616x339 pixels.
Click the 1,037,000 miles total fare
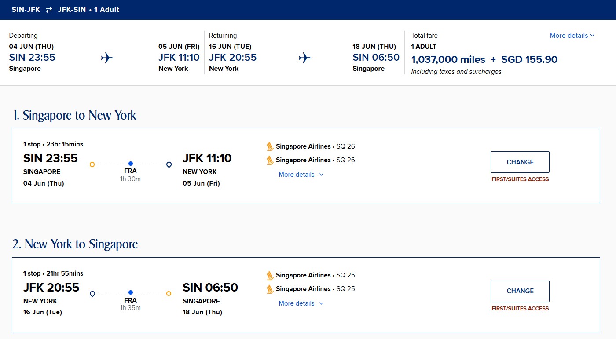point(448,59)
